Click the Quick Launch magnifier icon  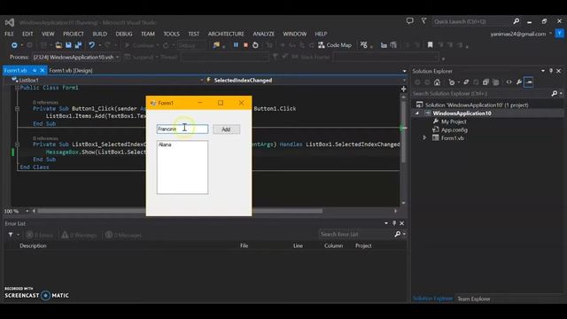pyautogui.click(x=517, y=21)
